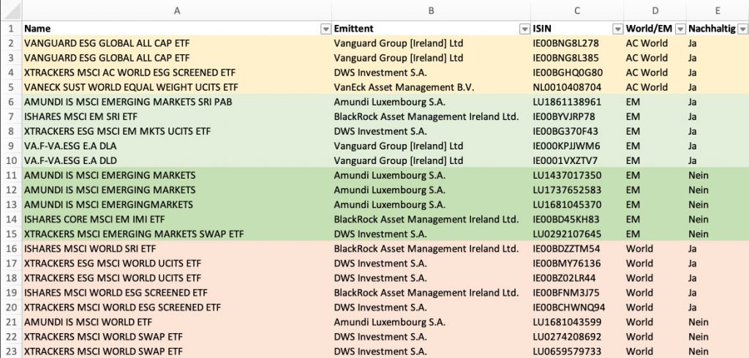
Task: Click ISIN cell IE00BFNM3J75
Action: click(x=577, y=293)
